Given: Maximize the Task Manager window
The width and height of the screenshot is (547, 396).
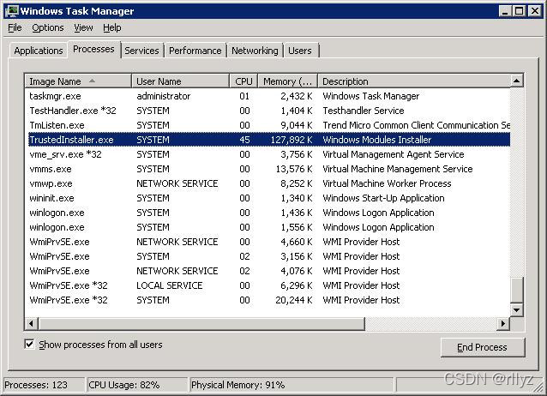Looking at the screenshot, I should [519, 11].
